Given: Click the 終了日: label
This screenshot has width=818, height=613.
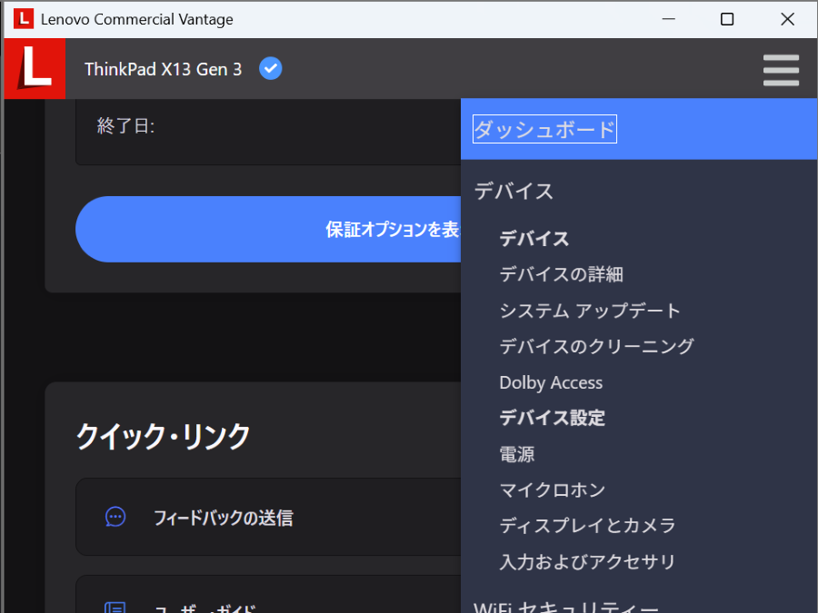Looking at the screenshot, I should coord(125,126).
